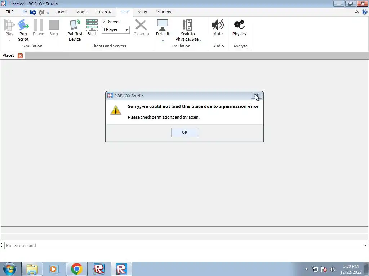Click the ROBLOX Studio logo in title bar
Image resolution: width=369 pixels, height=276 pixels.
[x=4, y=4]
